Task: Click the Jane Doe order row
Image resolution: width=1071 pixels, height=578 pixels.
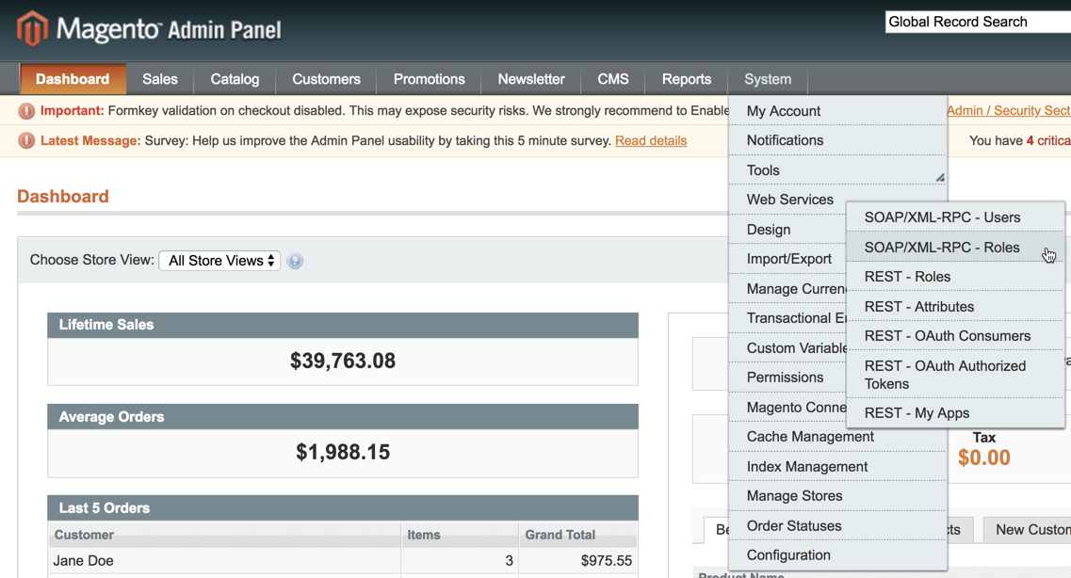Action: [343, 561]
